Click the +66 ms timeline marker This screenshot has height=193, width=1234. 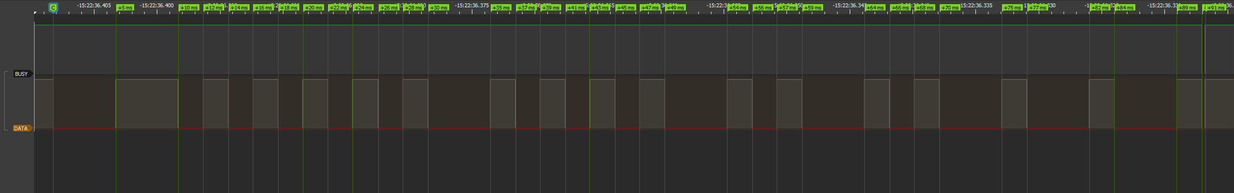pyautogui.click(x=900, y=8)
